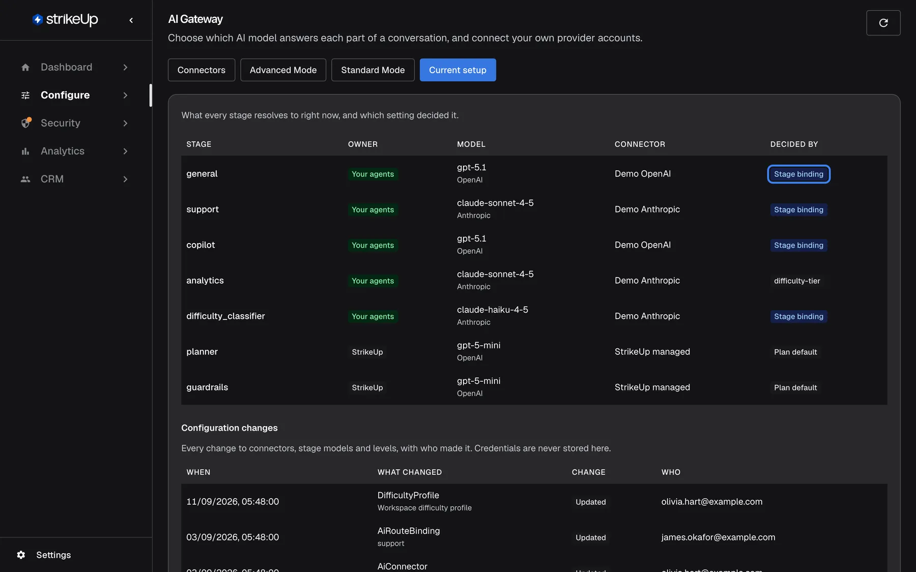This screenshot has width=916, height=572.
Task: Click the strikeUp logo
Action: [x=65, y=19]
